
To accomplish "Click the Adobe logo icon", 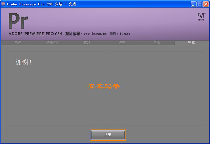I will [x=201, y=17].
